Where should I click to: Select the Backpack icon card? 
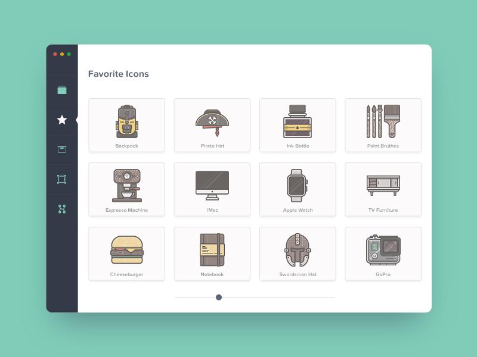pos(127,125)
